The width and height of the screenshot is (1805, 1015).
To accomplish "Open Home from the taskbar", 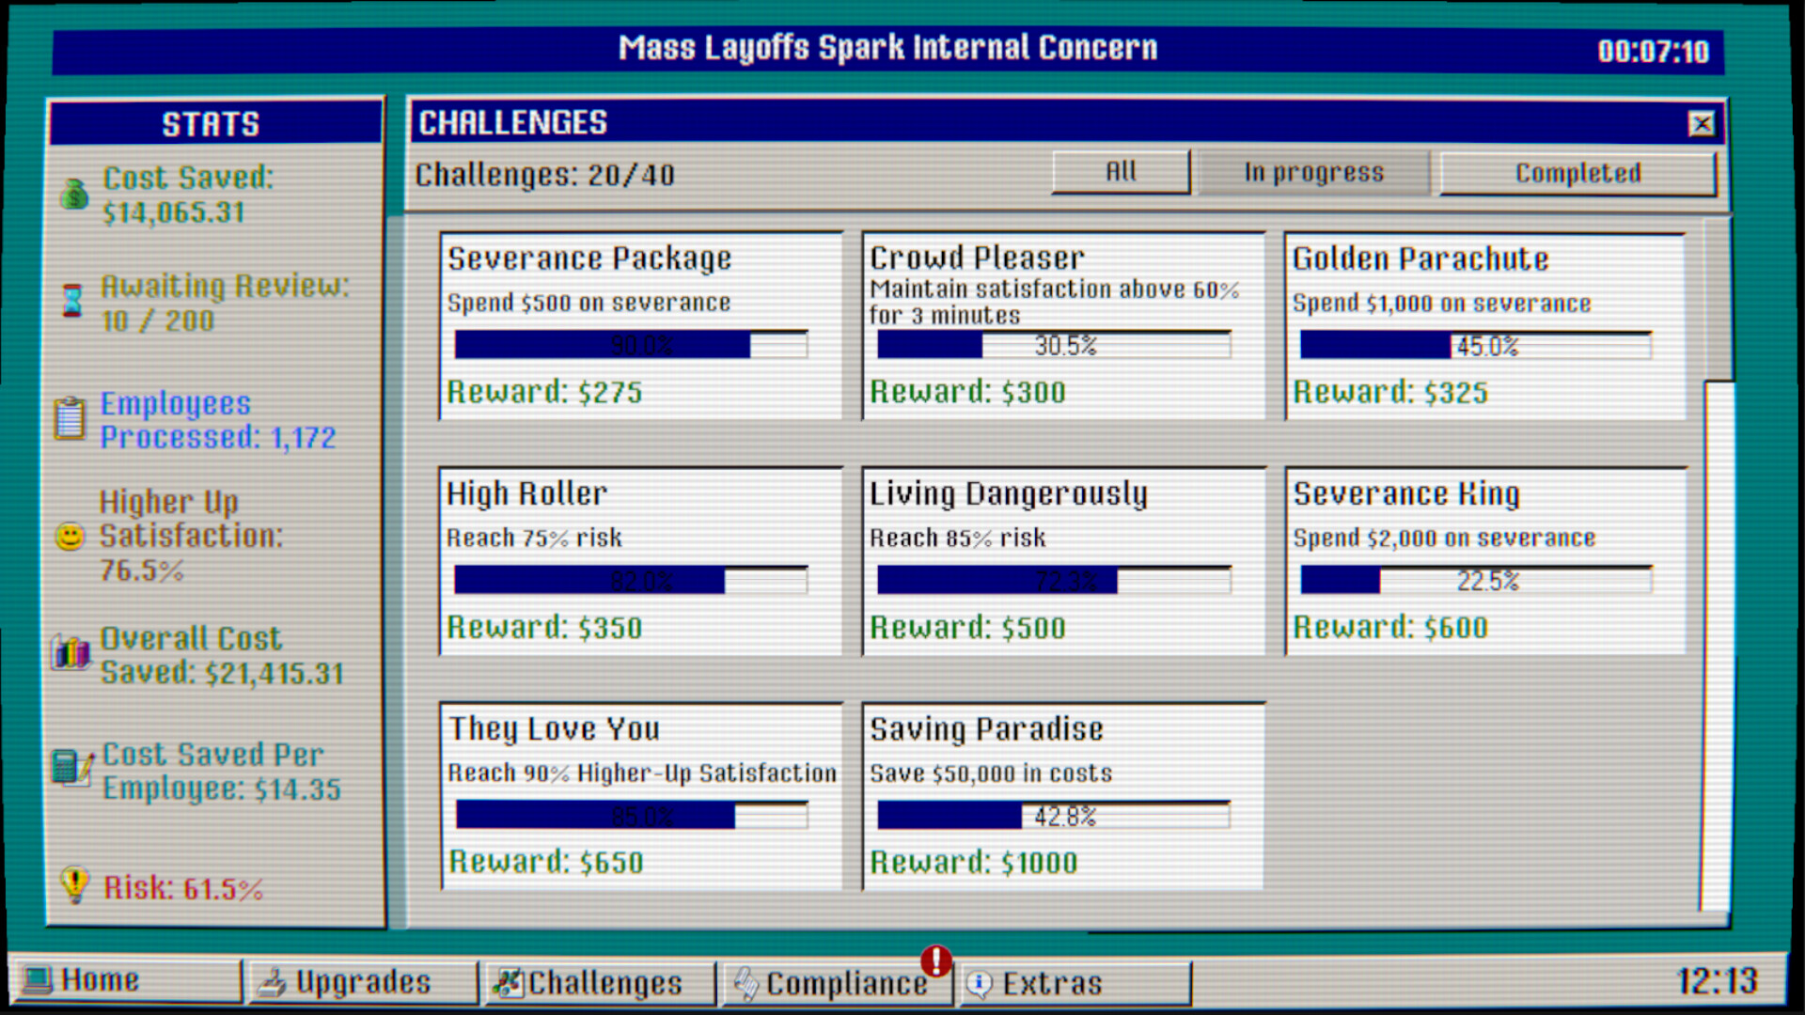I will [127, 981].
